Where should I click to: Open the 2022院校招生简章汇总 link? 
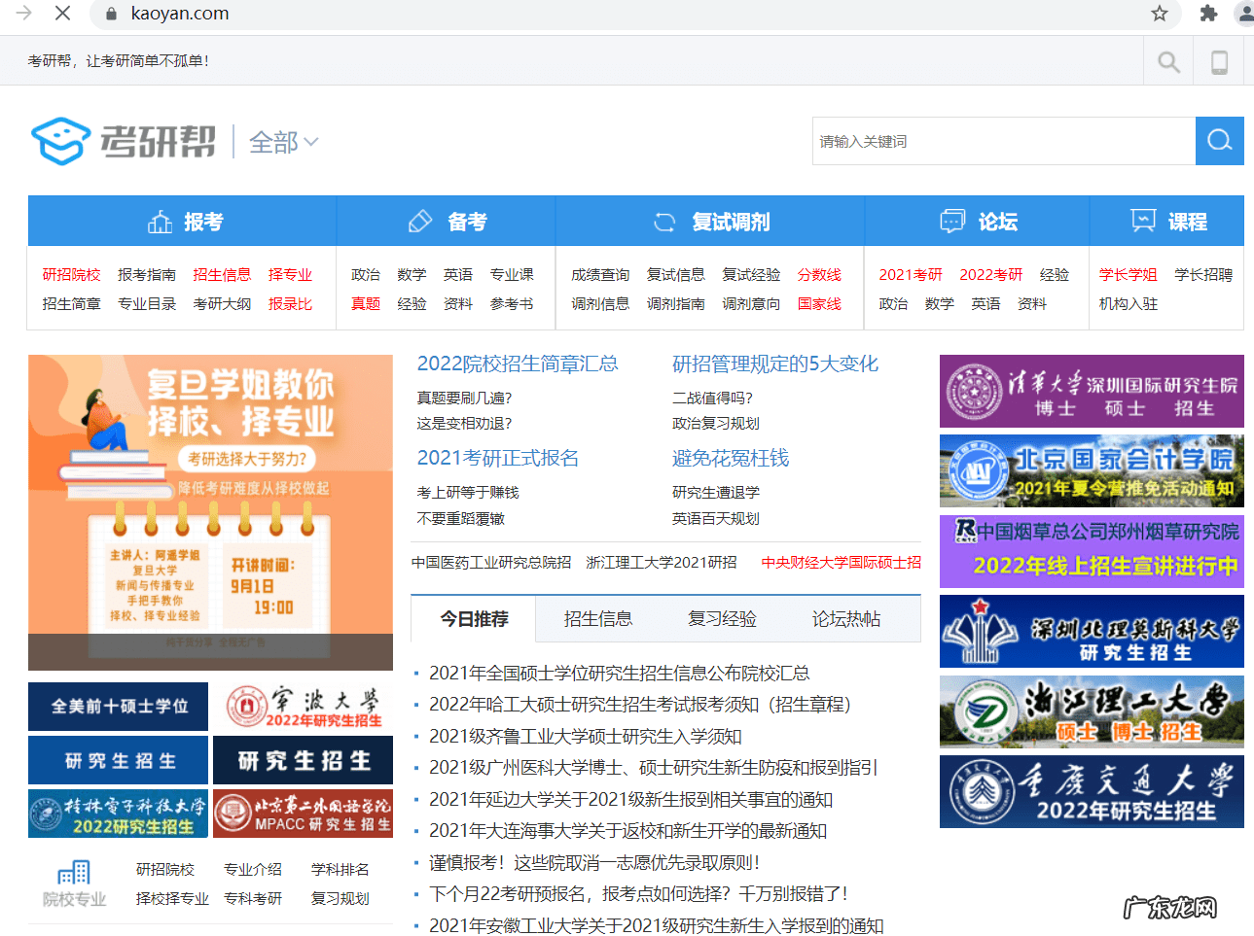click(x=517, y=364)
